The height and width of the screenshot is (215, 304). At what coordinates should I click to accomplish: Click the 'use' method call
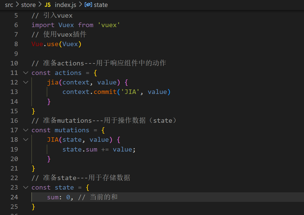pos(53,44)
